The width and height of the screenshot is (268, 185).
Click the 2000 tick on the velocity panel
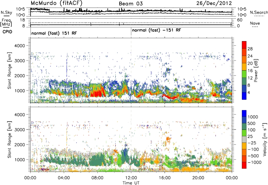20,145
